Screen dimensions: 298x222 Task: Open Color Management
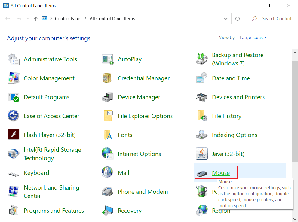pos(49,78)
